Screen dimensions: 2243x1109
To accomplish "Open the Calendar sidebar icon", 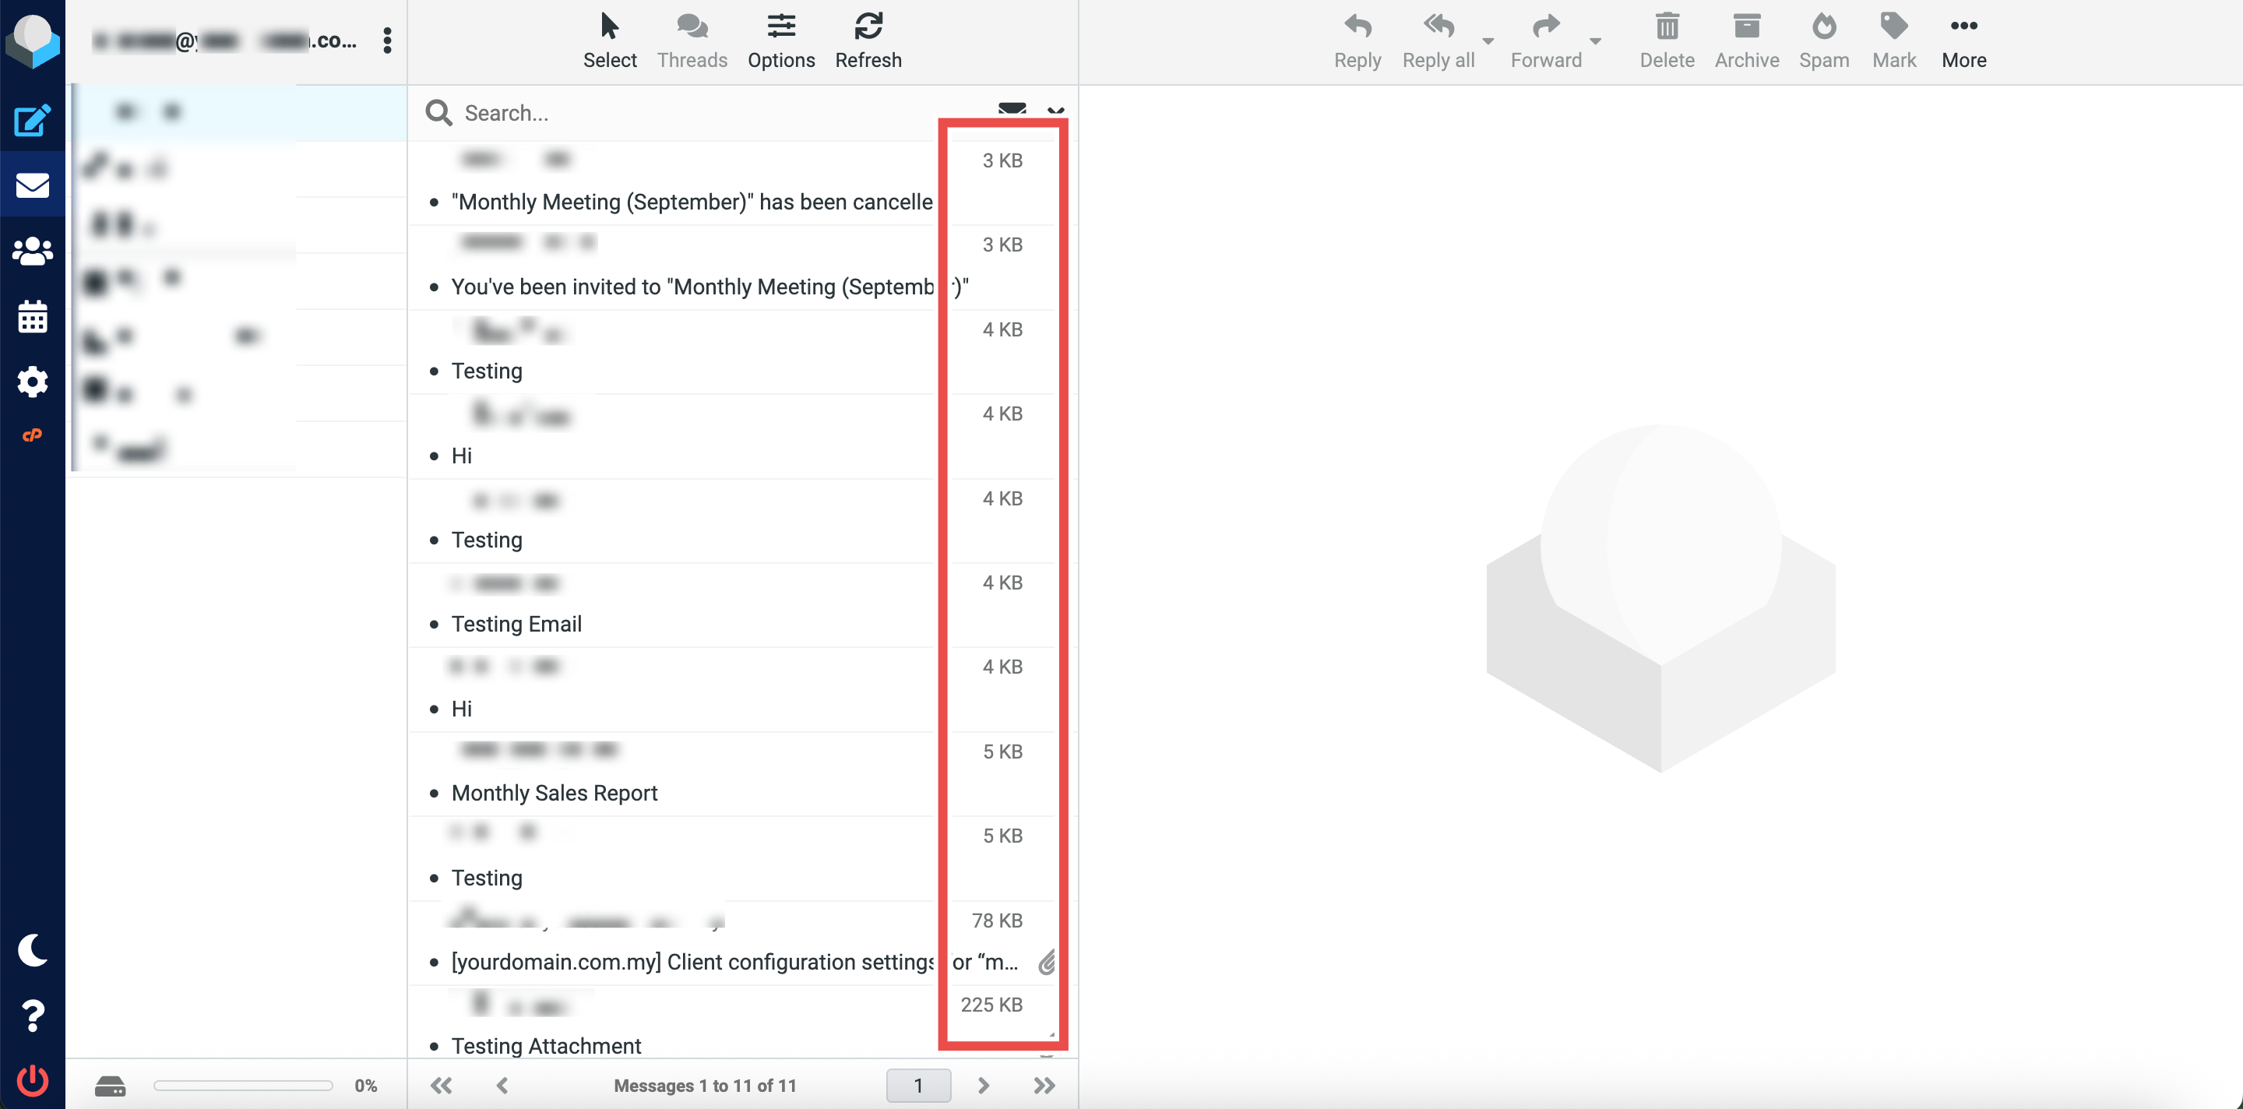I will 32,316.
